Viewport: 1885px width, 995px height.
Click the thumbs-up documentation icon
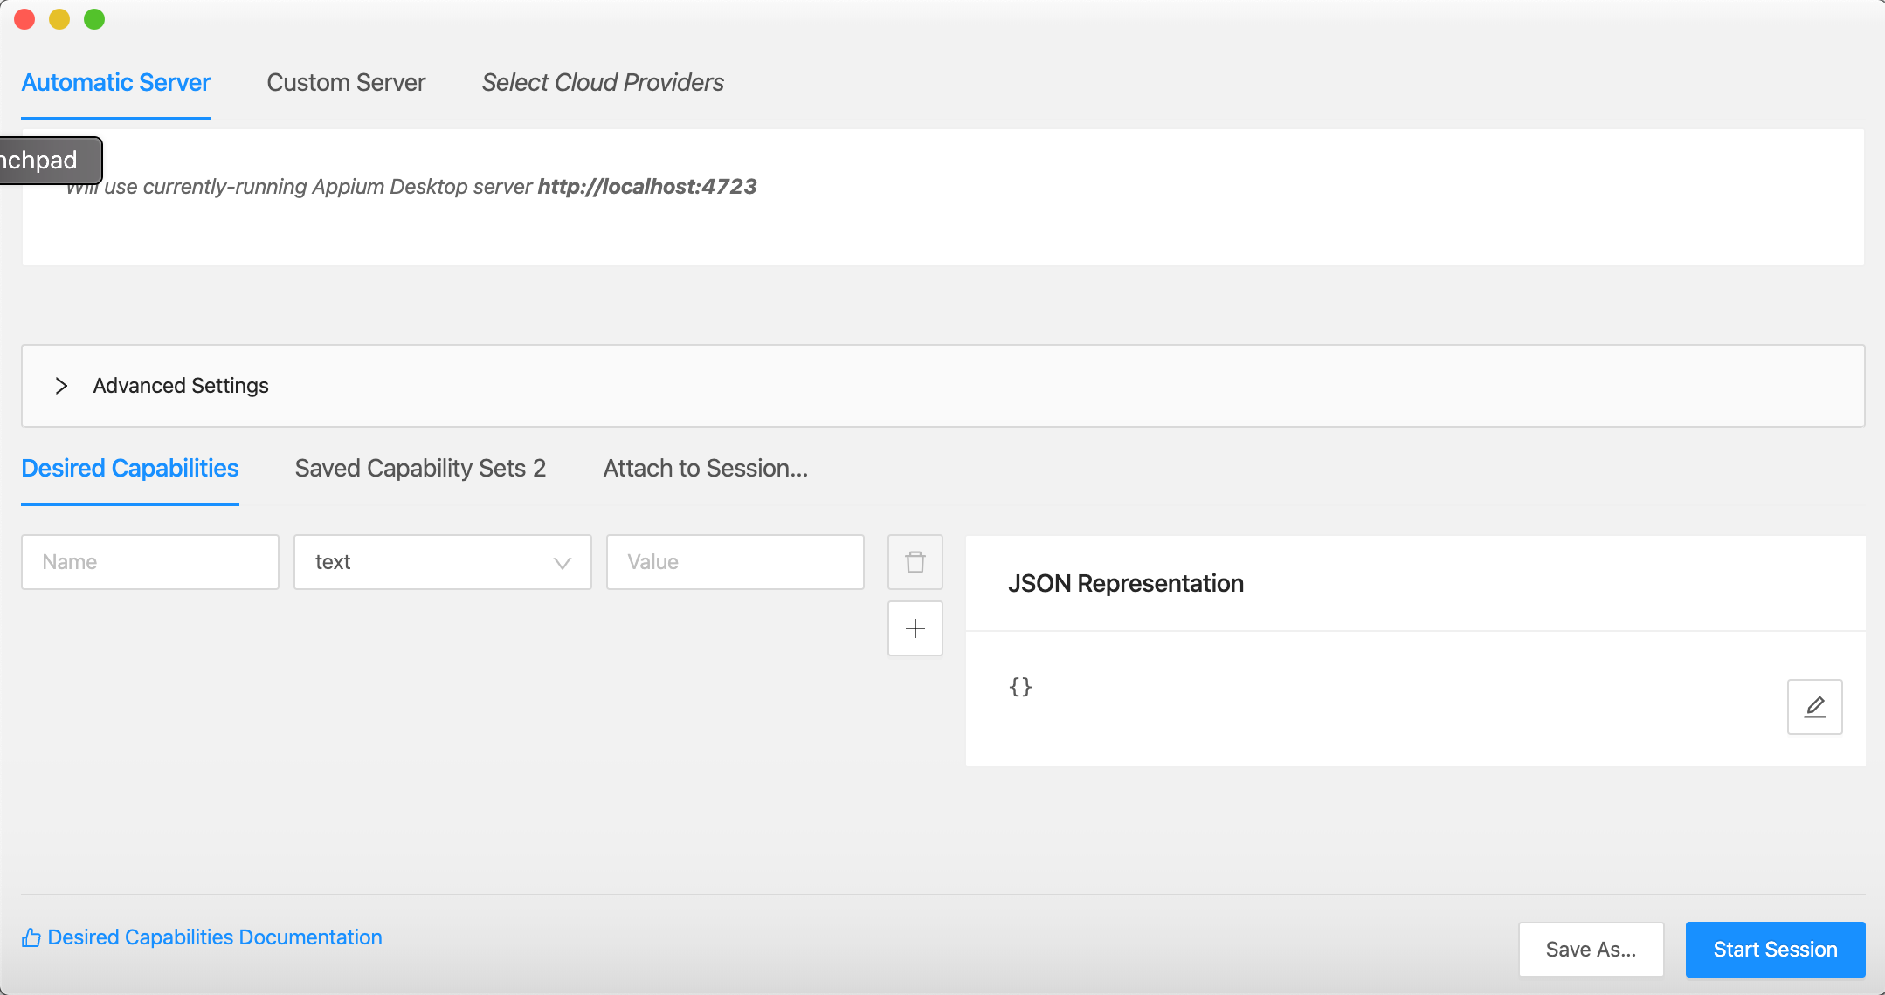click(x=31, y=937)
